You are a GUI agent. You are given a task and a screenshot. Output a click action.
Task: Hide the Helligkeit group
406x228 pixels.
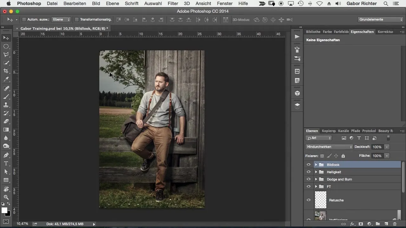pos(308,172)
